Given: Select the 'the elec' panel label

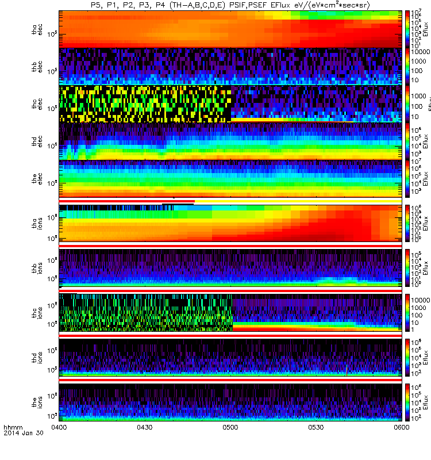Looking at the screenshot, I should pyautogui.click(x=37, y=178).
